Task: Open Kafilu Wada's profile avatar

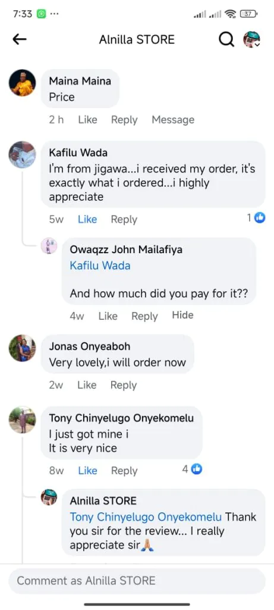Action: pos(22,154)
